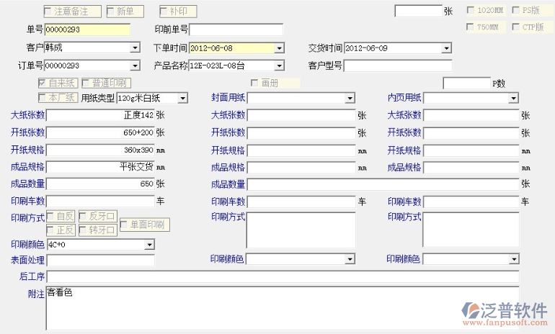Expand the 用纸类型 paper type dropdown

tap(182, 98)
